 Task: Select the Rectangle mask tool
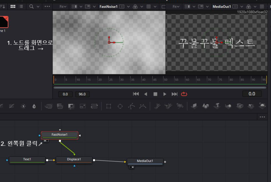(109, 106)
